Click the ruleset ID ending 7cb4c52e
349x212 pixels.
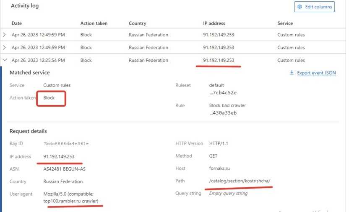point(223,92)
